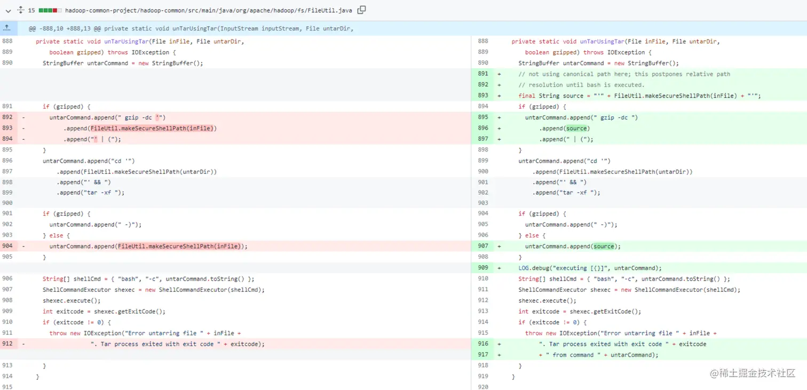Select left line number 904
Viewport: 807px width, 390px height.
[7, 246]
